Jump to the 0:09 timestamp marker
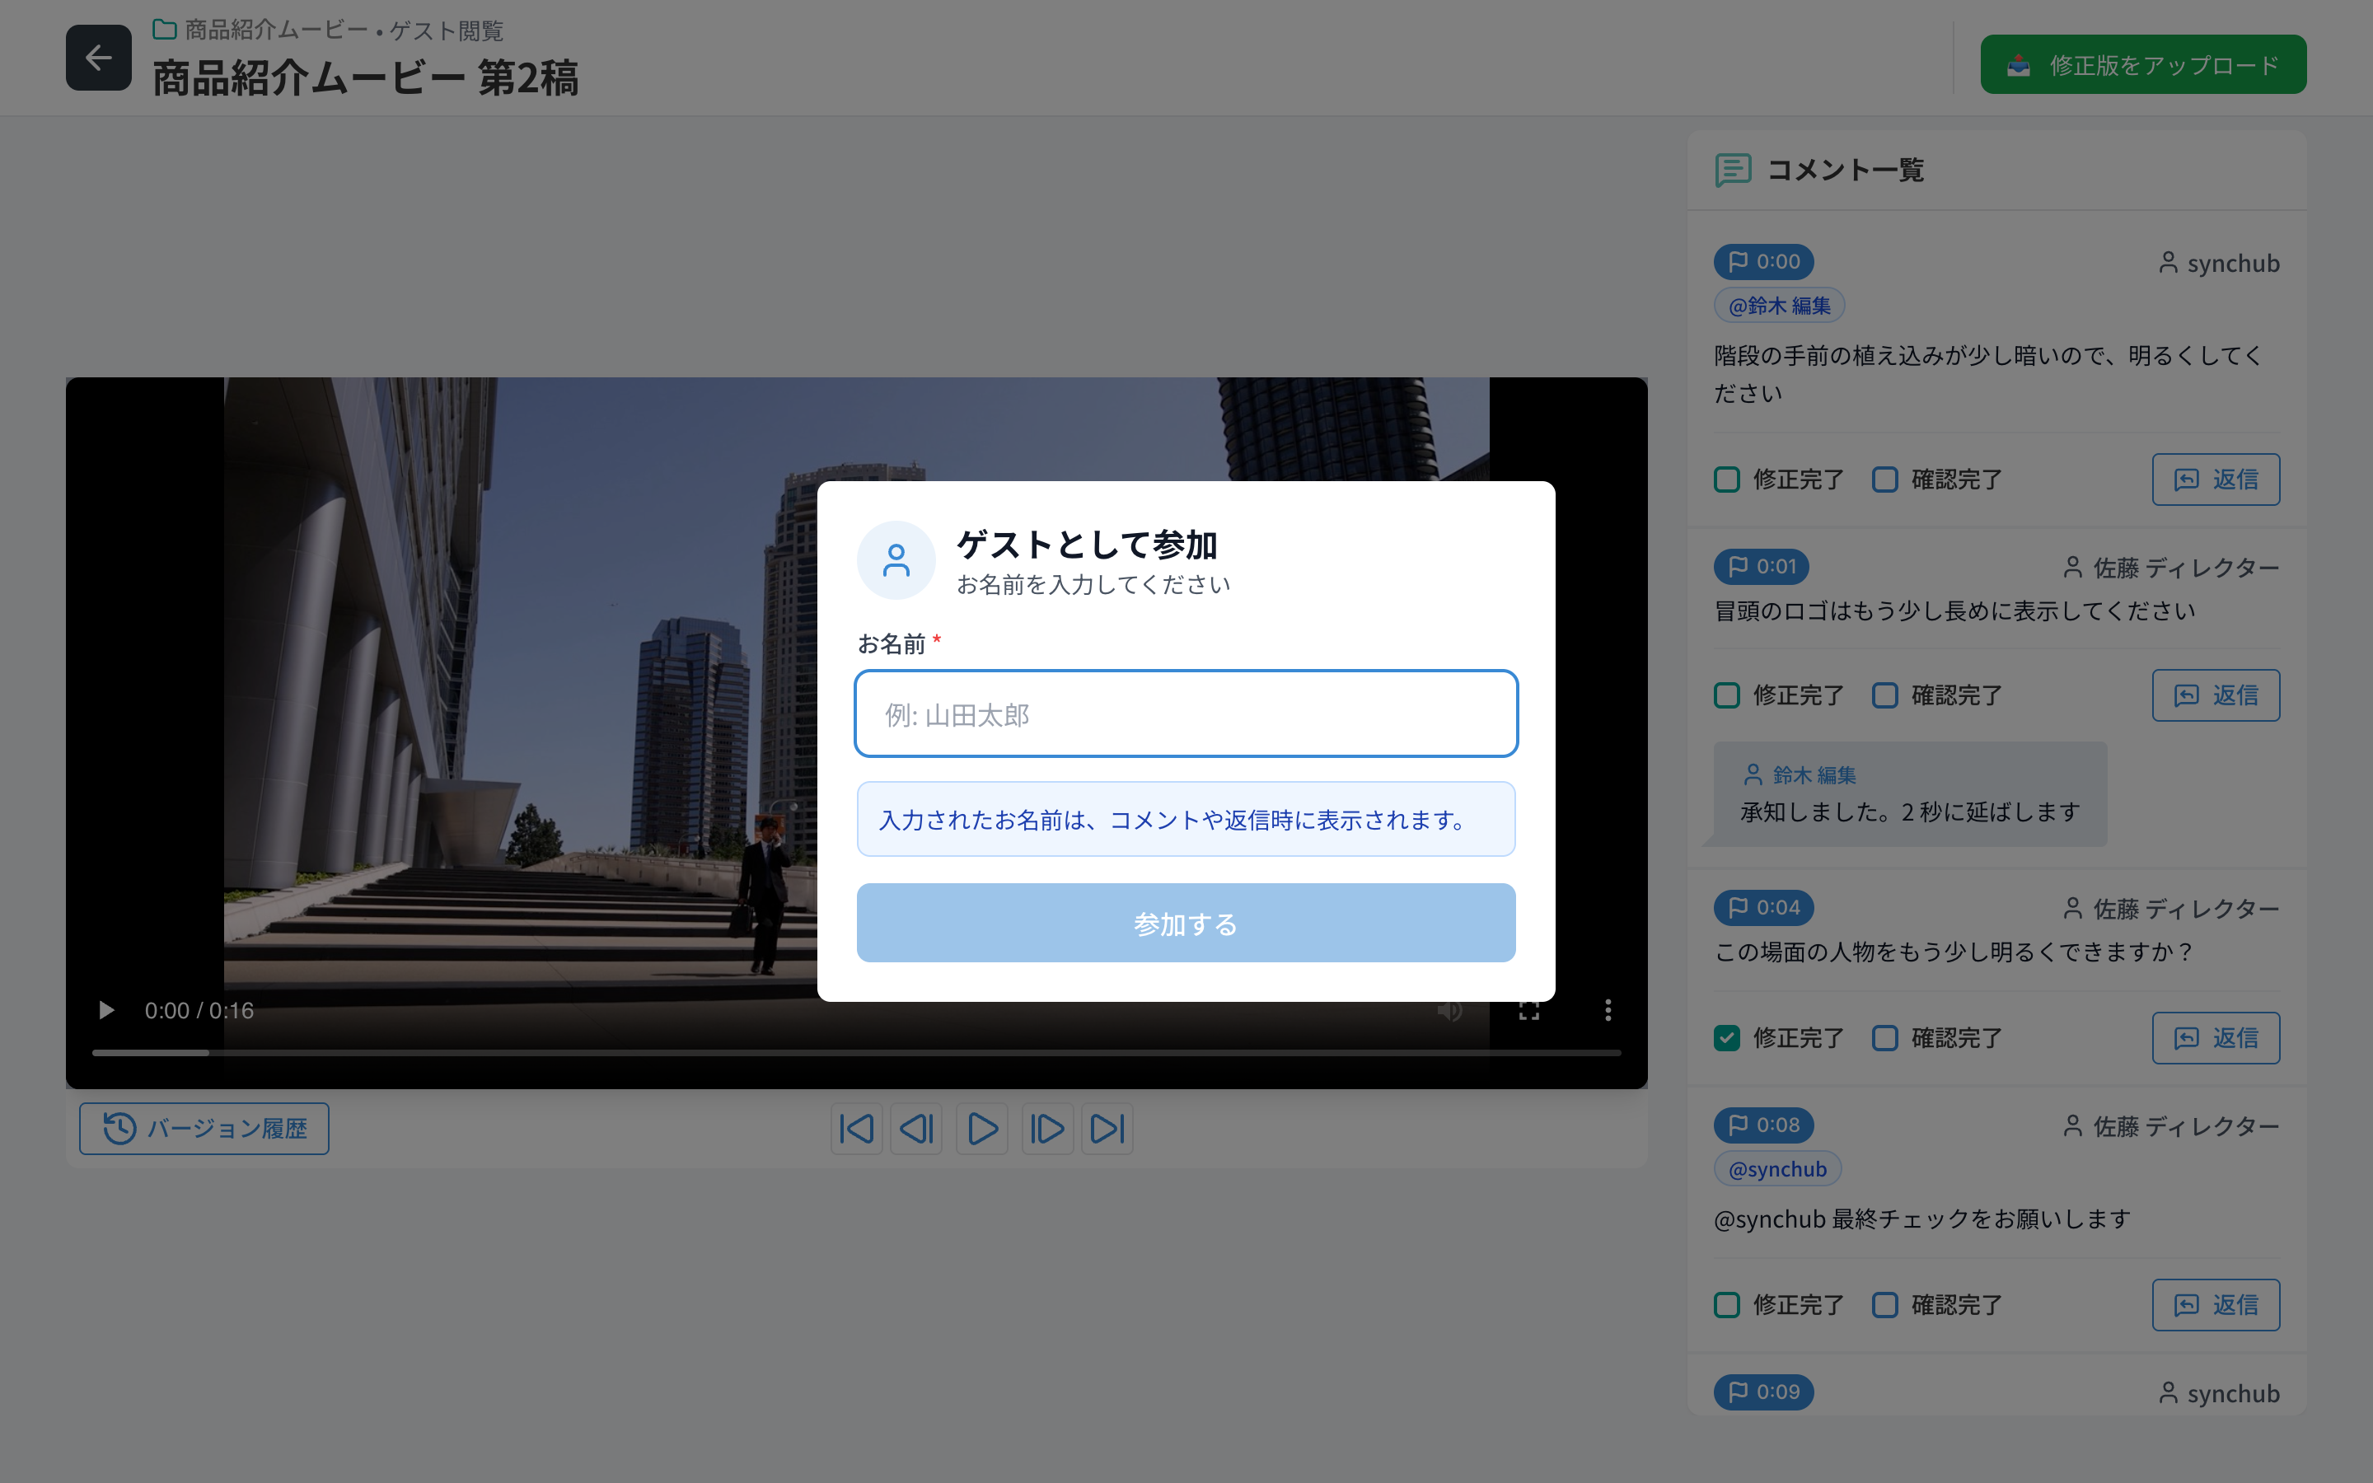Image resolution: width=2373 pixels, height=1483 pixels. (x=1763, y=1392)
